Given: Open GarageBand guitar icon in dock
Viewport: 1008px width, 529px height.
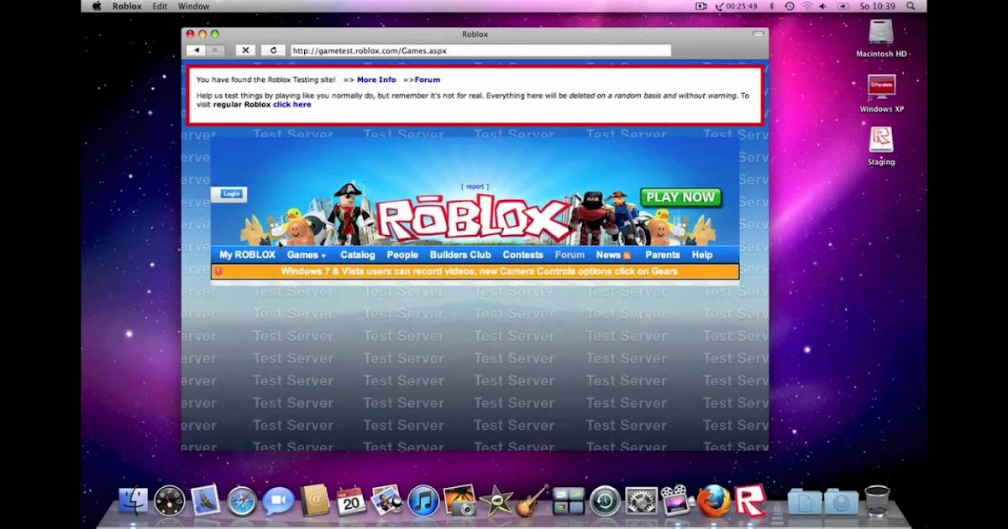Looking at the screenshot, I should [532, 500].
